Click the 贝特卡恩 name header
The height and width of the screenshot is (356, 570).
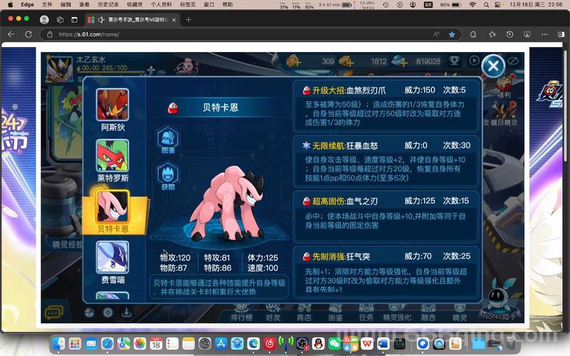220,108
